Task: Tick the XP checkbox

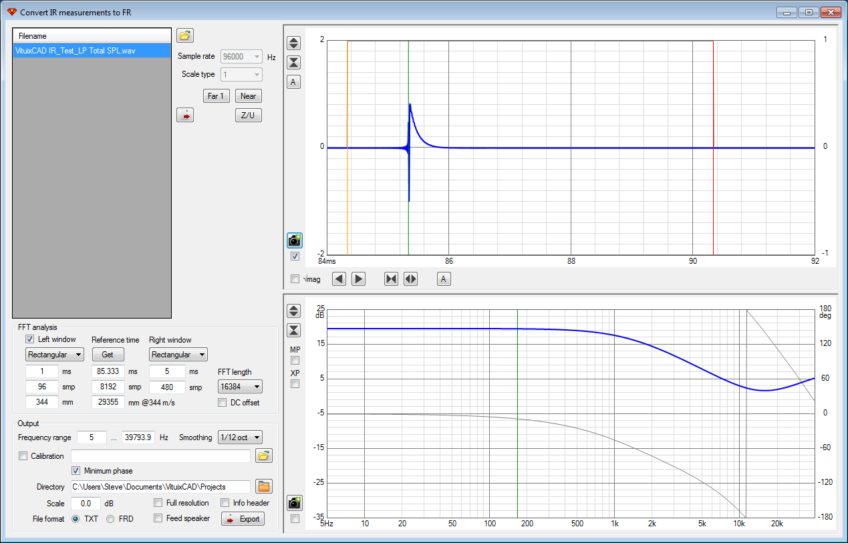Action: pos(295,384)
